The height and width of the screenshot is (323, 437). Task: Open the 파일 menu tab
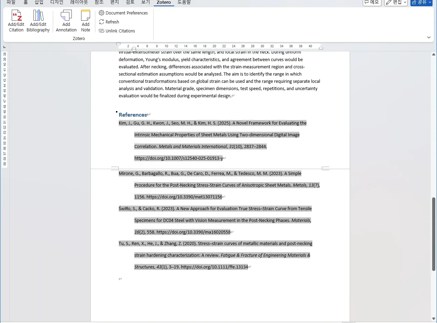pos(11,2)
